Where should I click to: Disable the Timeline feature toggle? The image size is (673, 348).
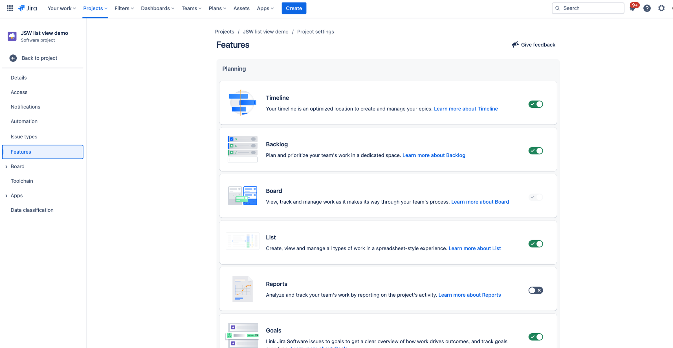coord(535,104)
